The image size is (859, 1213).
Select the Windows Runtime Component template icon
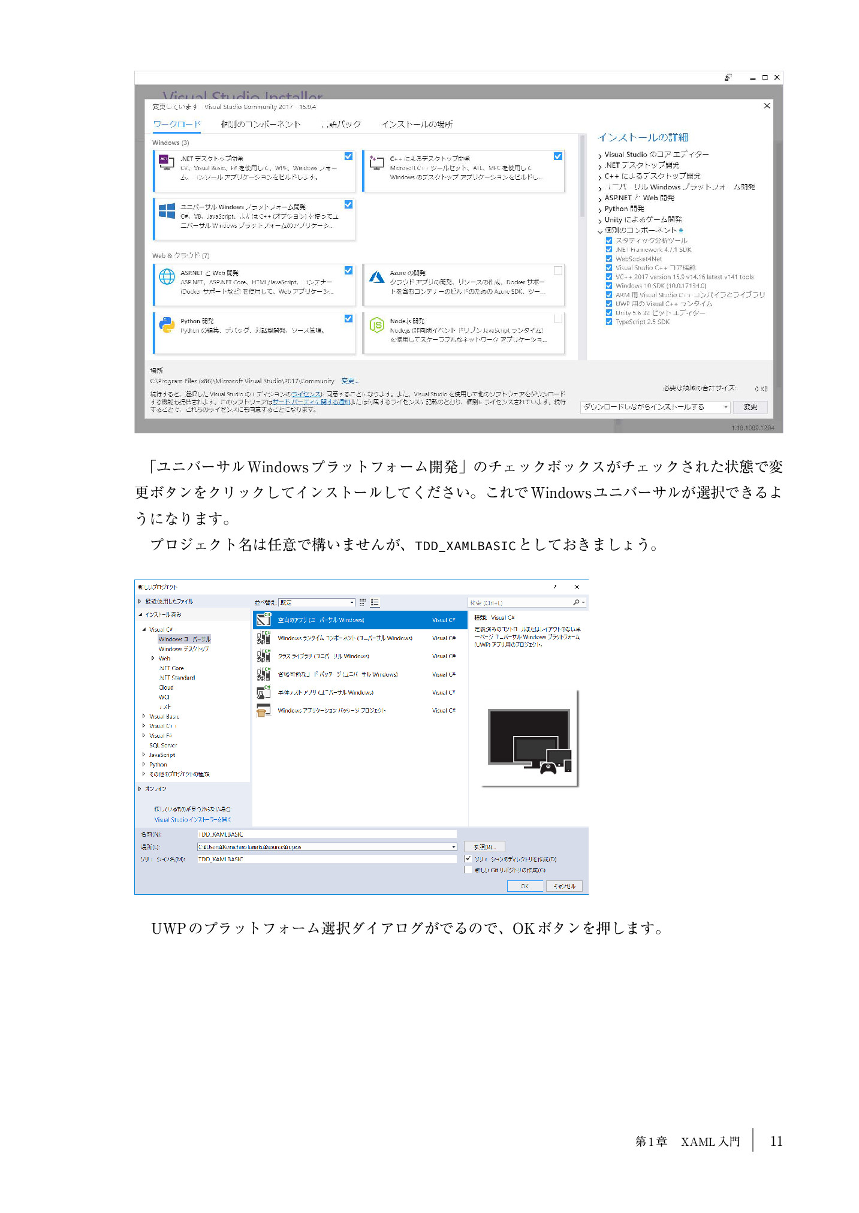point(263,638)
